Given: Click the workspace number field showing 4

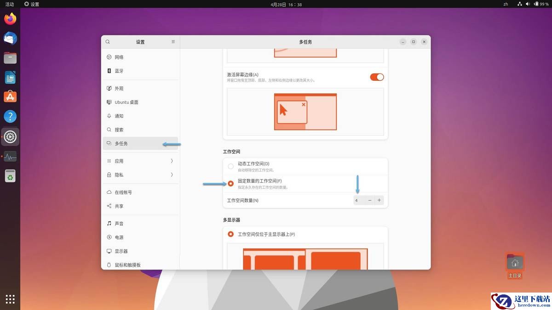Looking at the screenshot, I should click(x=359, y=200).
